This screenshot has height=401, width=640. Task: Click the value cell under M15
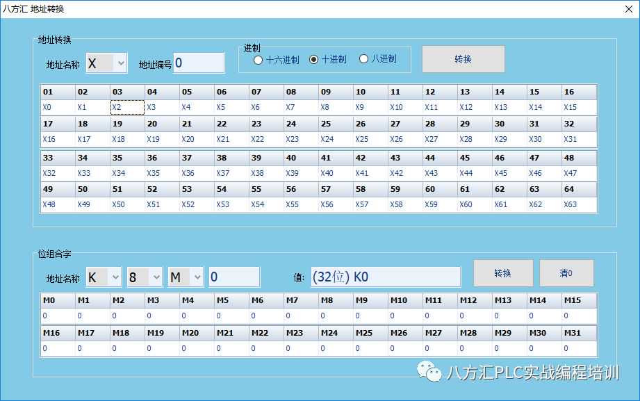pos(579,316)
